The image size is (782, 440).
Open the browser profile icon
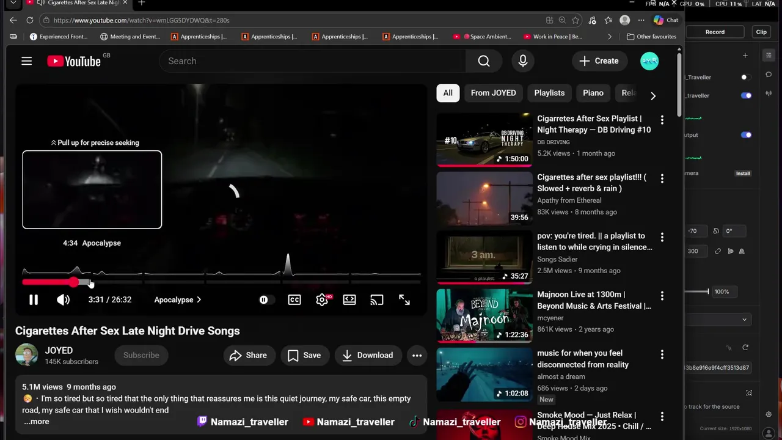tap(624, 20)
